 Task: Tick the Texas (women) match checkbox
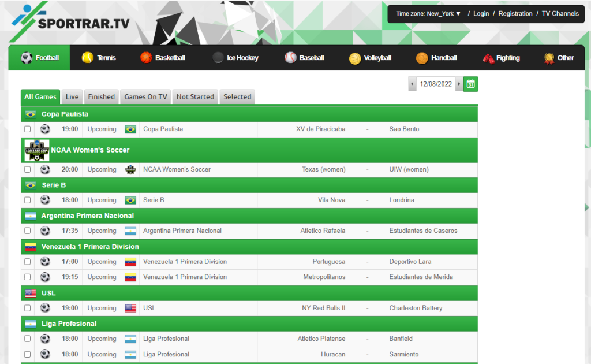[x=28, y=169]
